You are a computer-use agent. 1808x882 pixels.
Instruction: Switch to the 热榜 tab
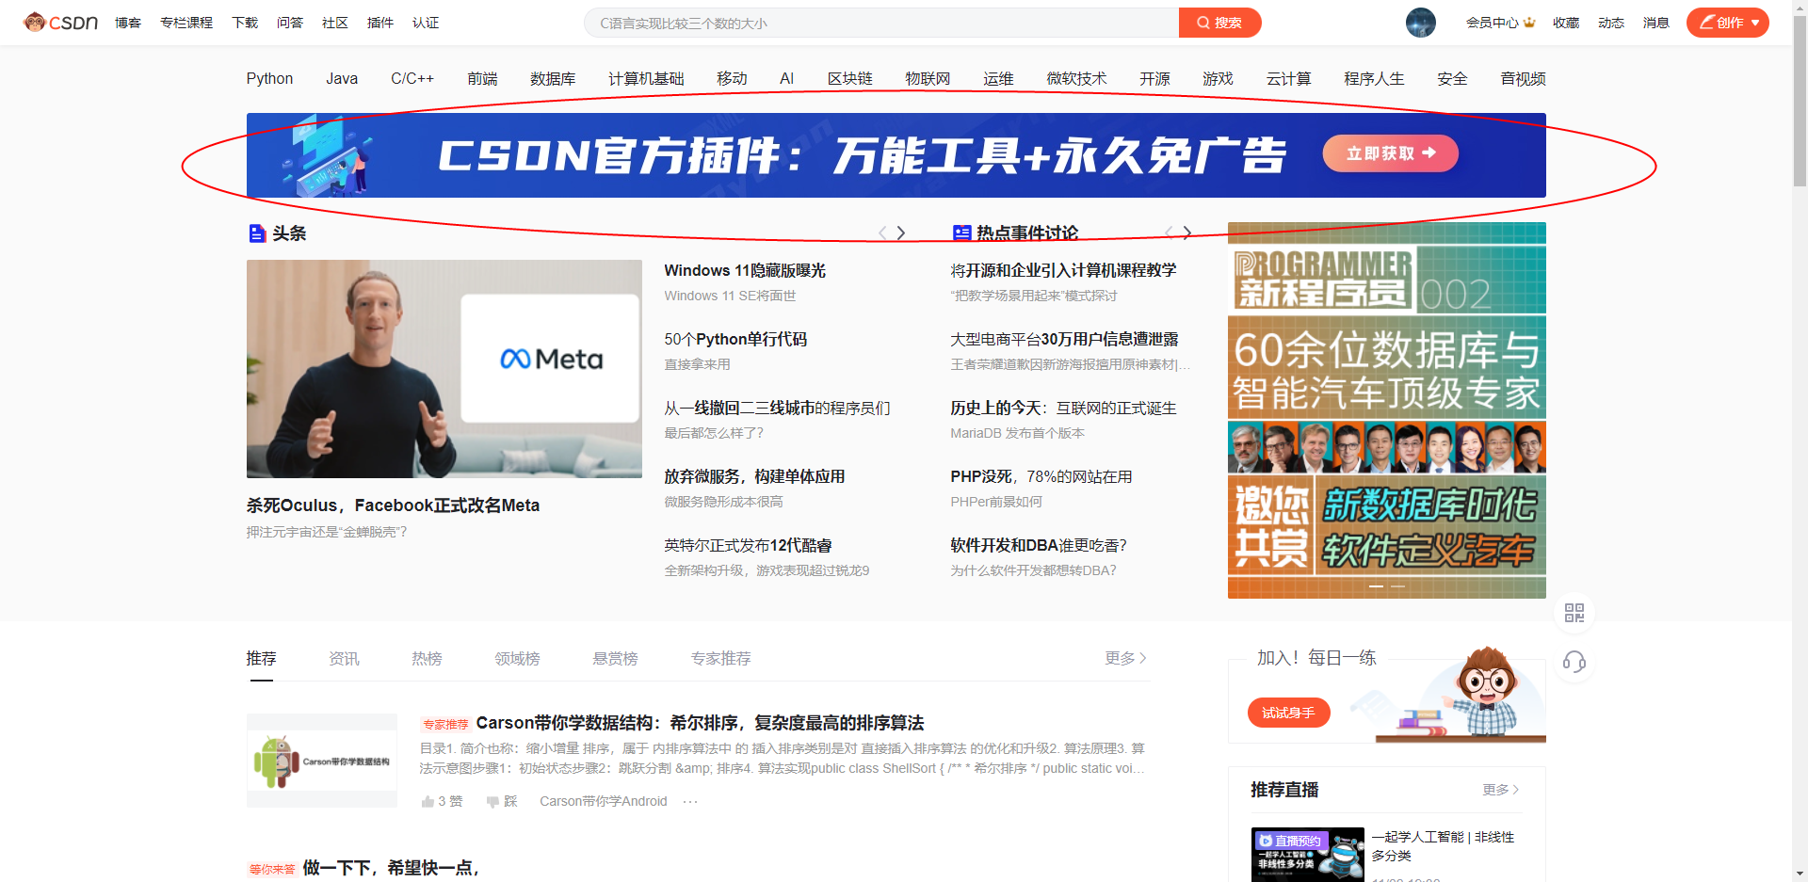427,659
